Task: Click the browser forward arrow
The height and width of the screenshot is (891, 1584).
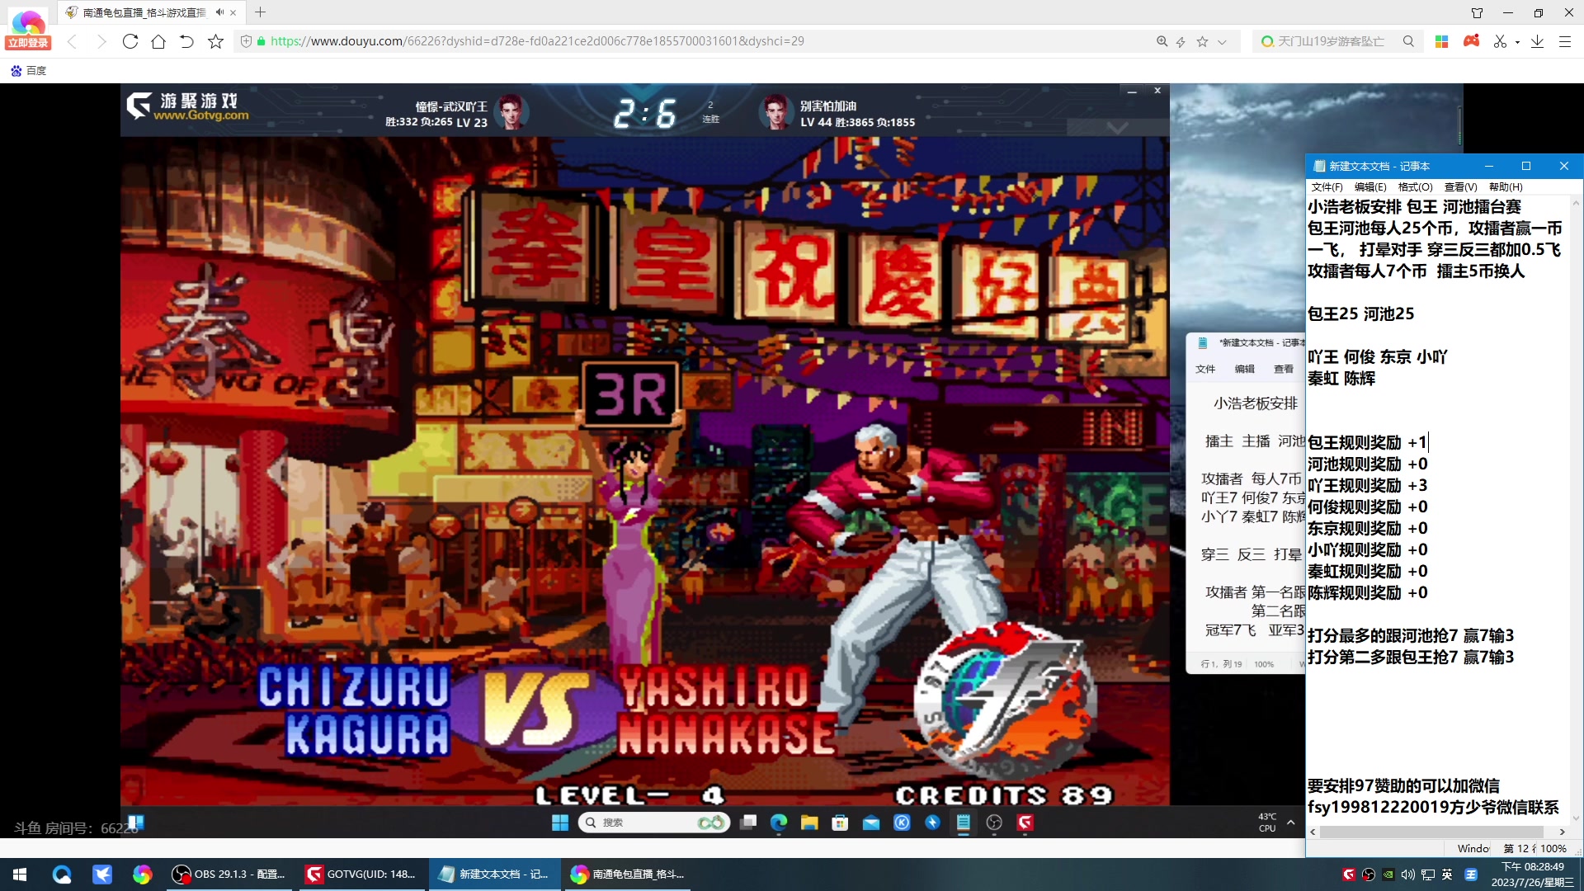Action: point(101,41)
